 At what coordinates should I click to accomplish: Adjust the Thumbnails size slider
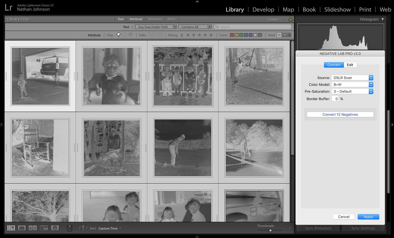[270, 230]
